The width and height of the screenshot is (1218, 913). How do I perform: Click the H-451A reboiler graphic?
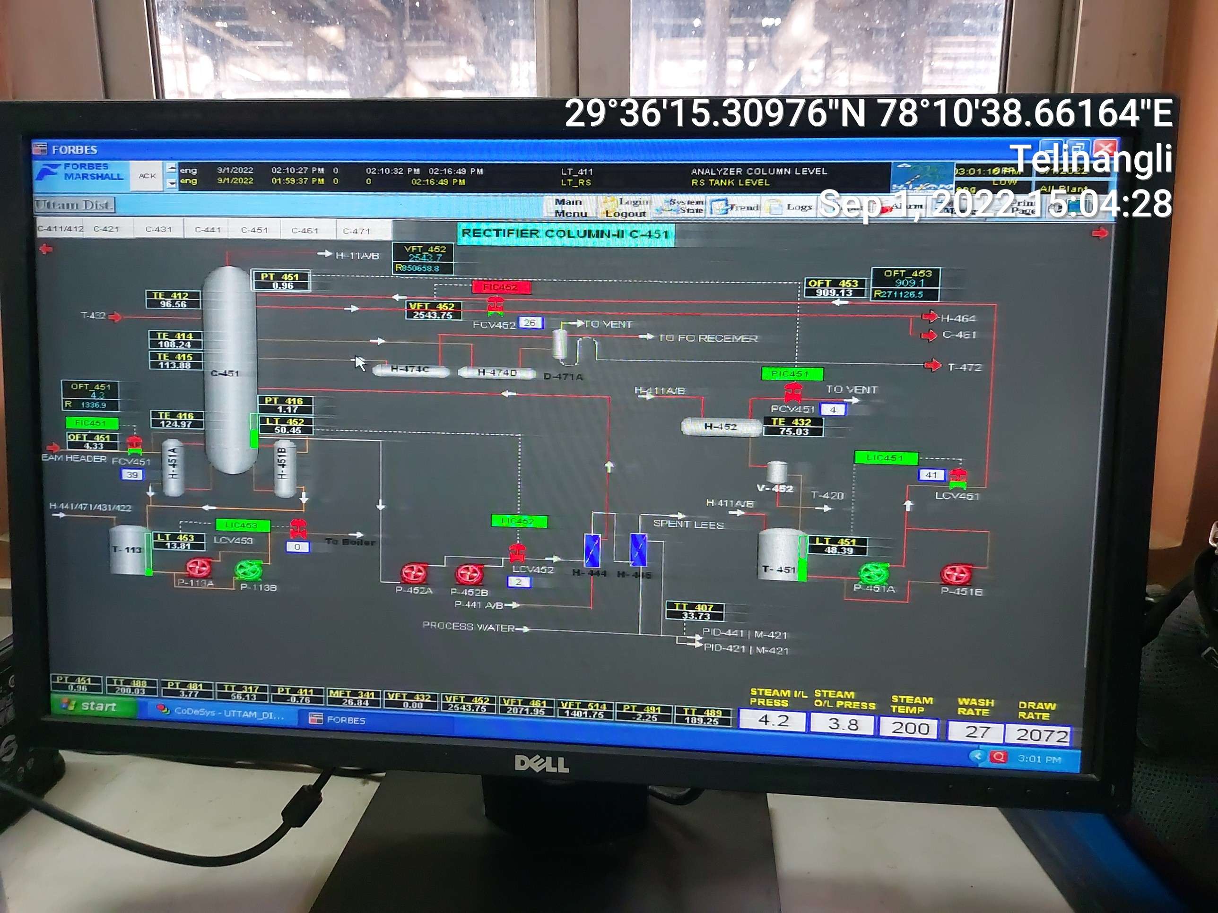tap(173, 468)
